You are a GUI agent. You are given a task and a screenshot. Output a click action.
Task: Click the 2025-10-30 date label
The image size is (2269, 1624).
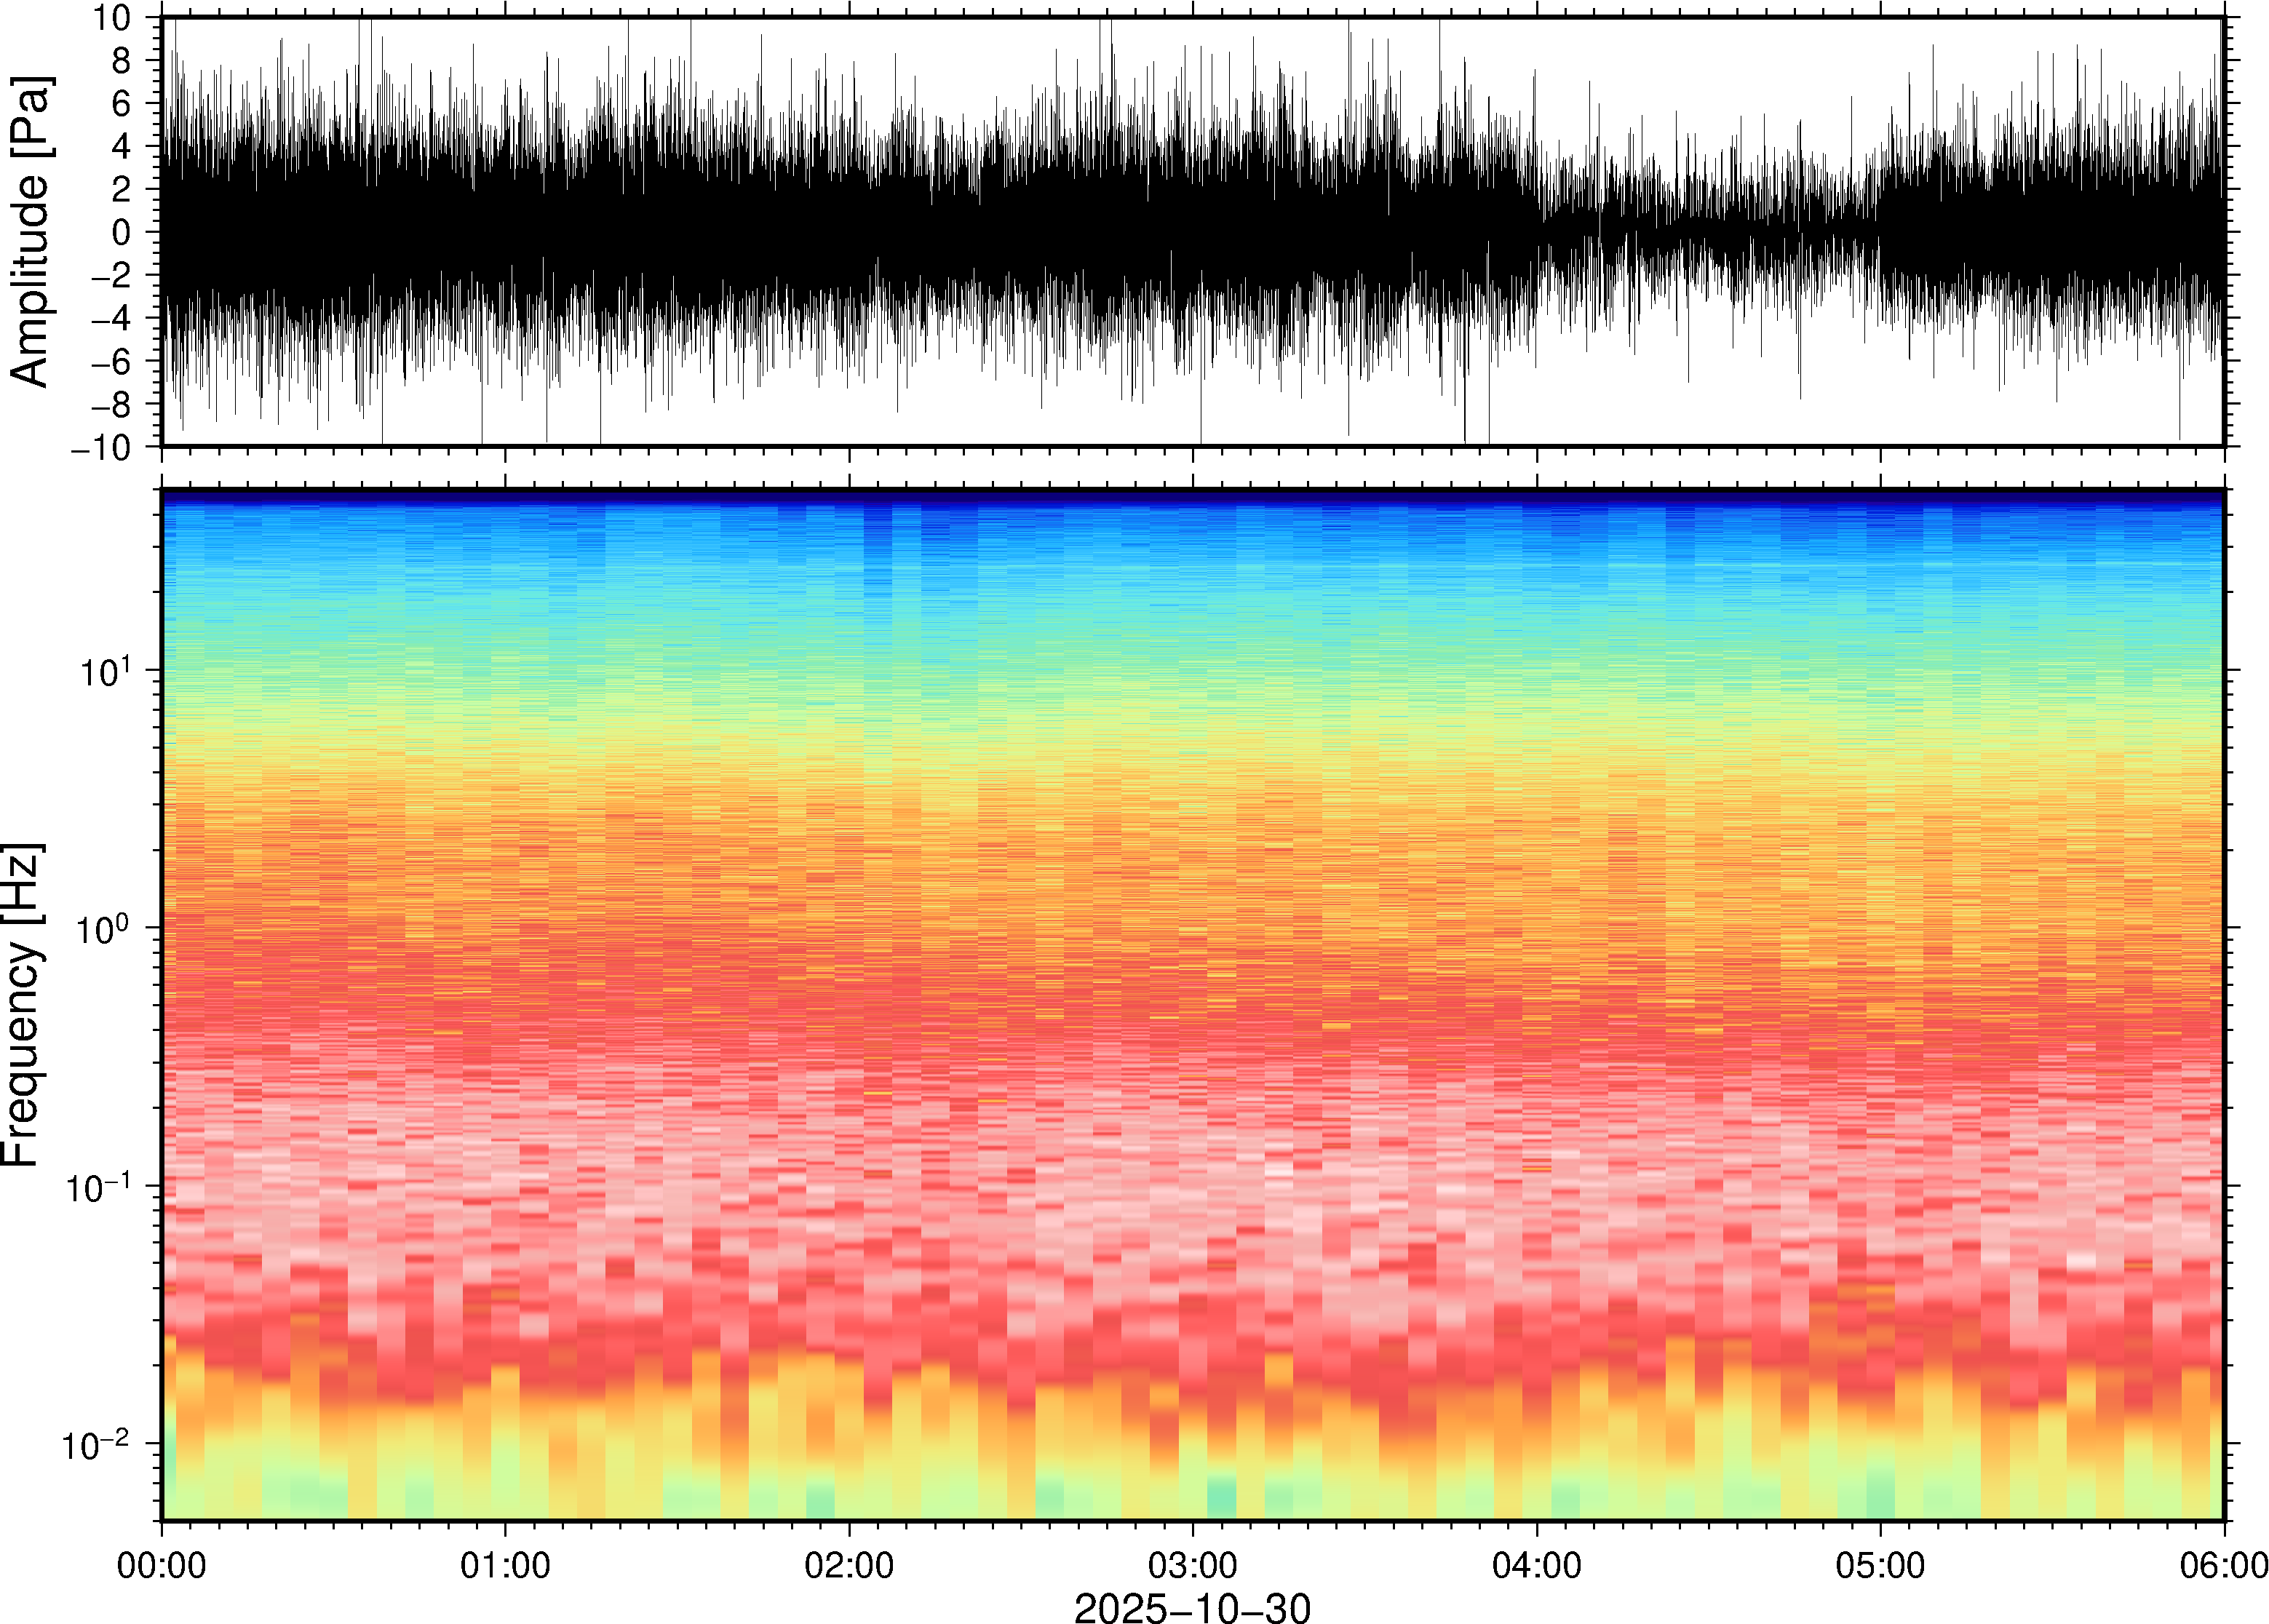coord(1192,1608)
